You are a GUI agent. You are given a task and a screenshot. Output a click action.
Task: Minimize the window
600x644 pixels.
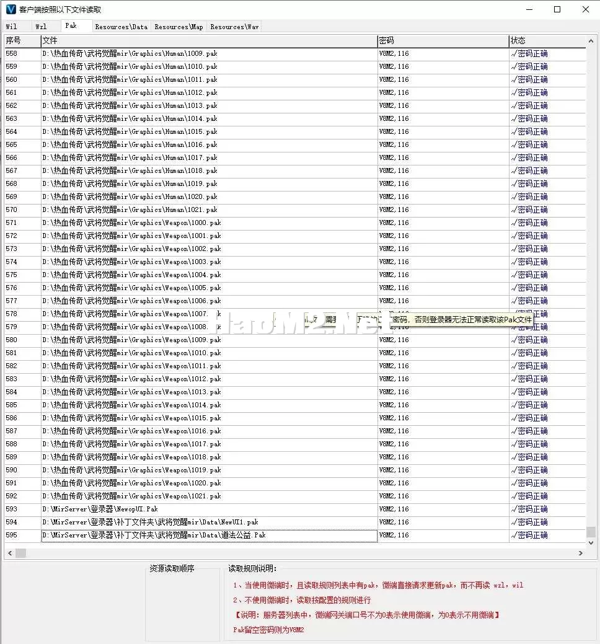[529, 9]
